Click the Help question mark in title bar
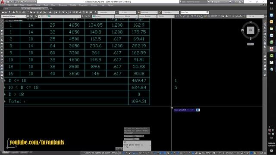The height and width of the screenshot is (155, 276). point(240,2)
